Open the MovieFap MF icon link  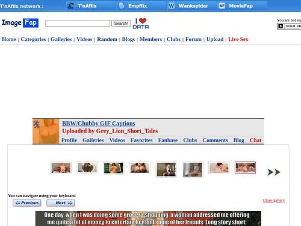coord(222,6)
